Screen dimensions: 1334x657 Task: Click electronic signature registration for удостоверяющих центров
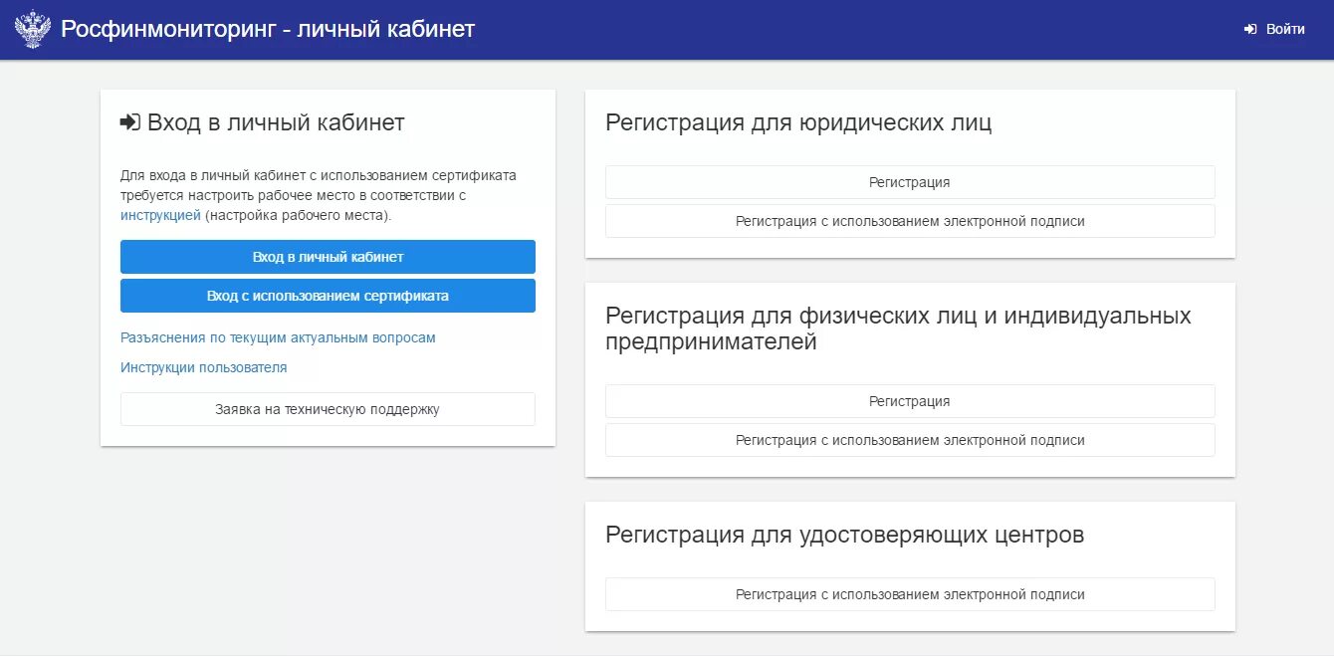click(910, 594)
